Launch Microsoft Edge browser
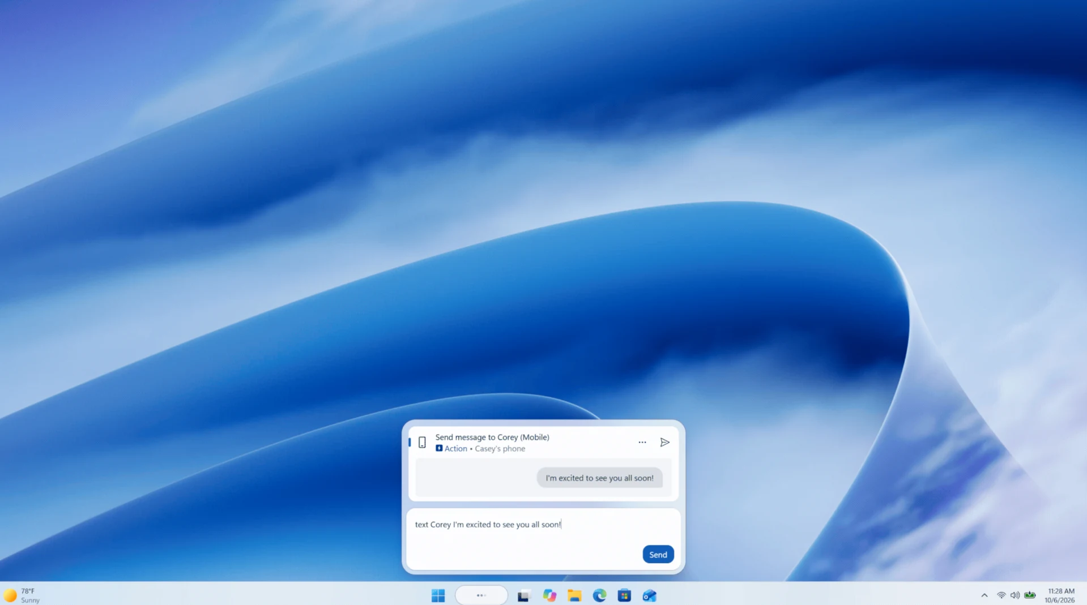The height and width of the screenshot is (605, 1087). pos(599,595)
